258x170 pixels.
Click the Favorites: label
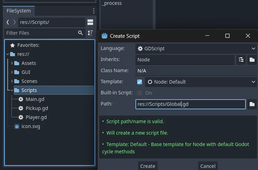click(x=28, y=45)
